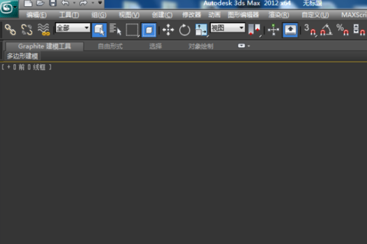Open the 动画 menu
Screen dimensions: 367x244
tap(214, 15)
